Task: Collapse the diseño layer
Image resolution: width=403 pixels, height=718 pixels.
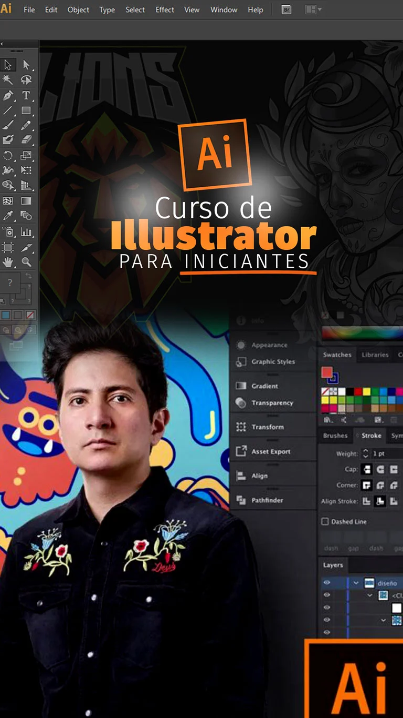Action: (x=356, y=583)
